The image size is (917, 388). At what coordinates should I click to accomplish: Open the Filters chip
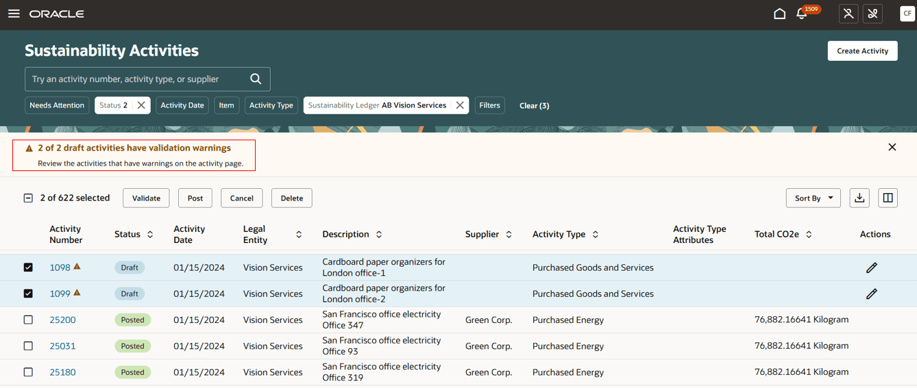tap(489, 105)
